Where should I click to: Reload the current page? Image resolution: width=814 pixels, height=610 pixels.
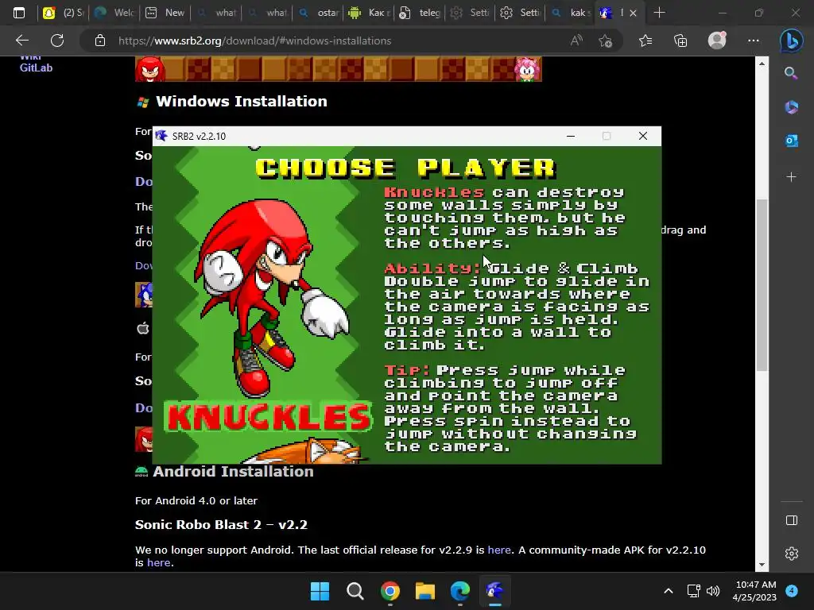57,41
